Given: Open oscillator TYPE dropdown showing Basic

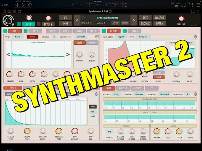Looking at the screenshot, I should pyautogui.click(x=18, y=37).
